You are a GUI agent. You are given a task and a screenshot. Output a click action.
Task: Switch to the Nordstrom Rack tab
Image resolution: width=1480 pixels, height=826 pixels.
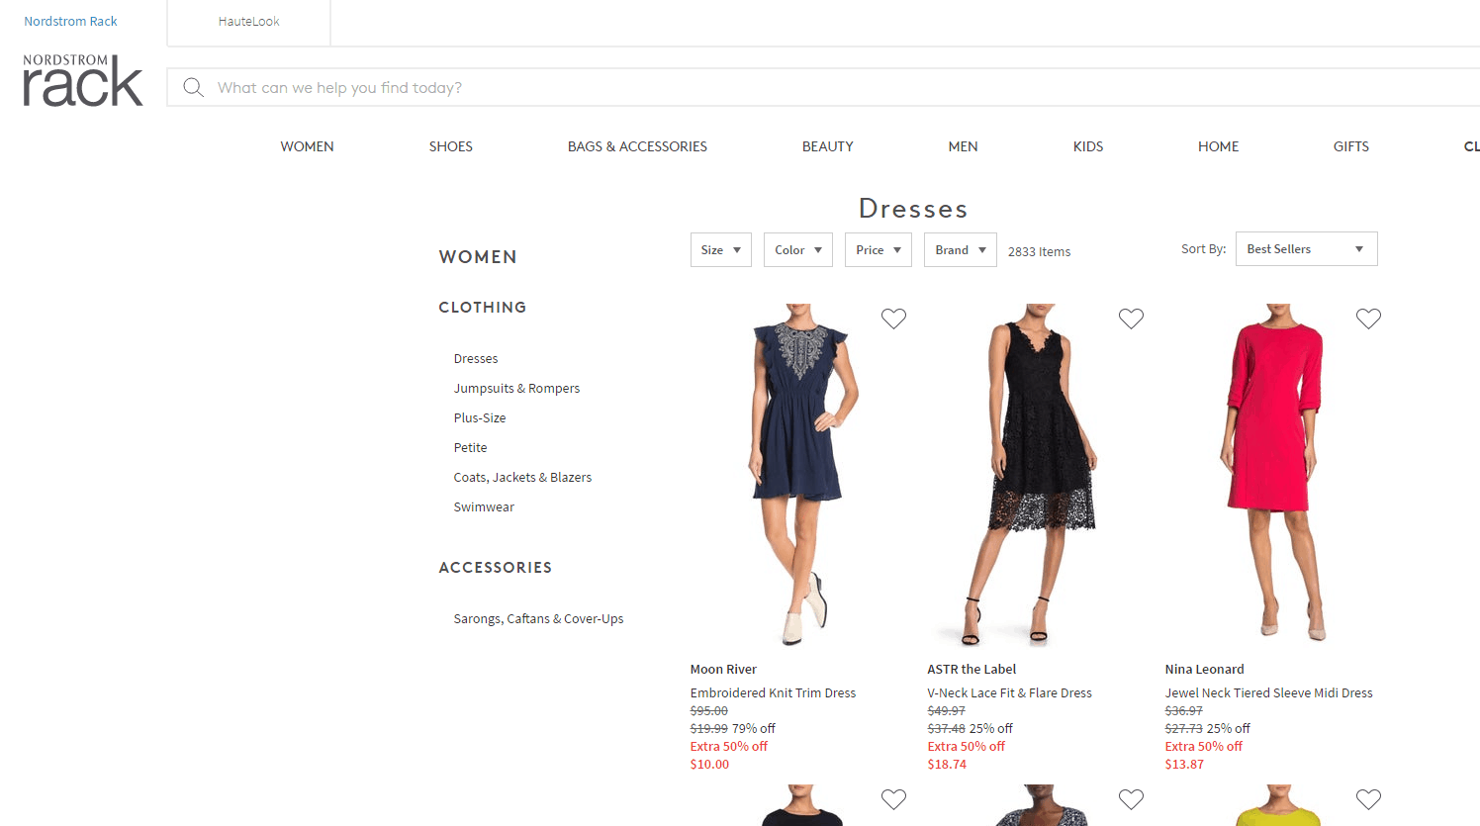point(70,22)
